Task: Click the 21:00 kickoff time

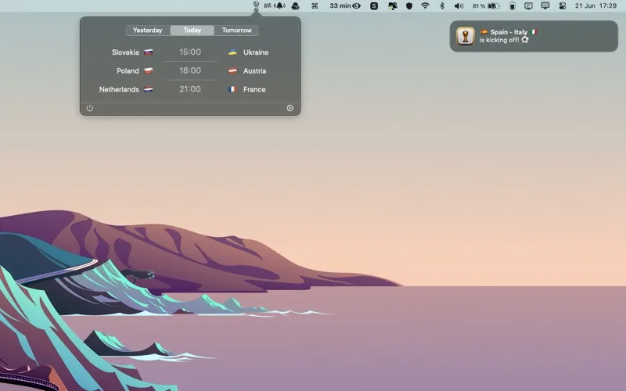Action: coord(190,89)
